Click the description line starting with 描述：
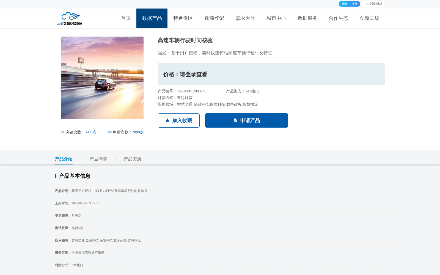440x275 pixels. [x=215, y=53]
